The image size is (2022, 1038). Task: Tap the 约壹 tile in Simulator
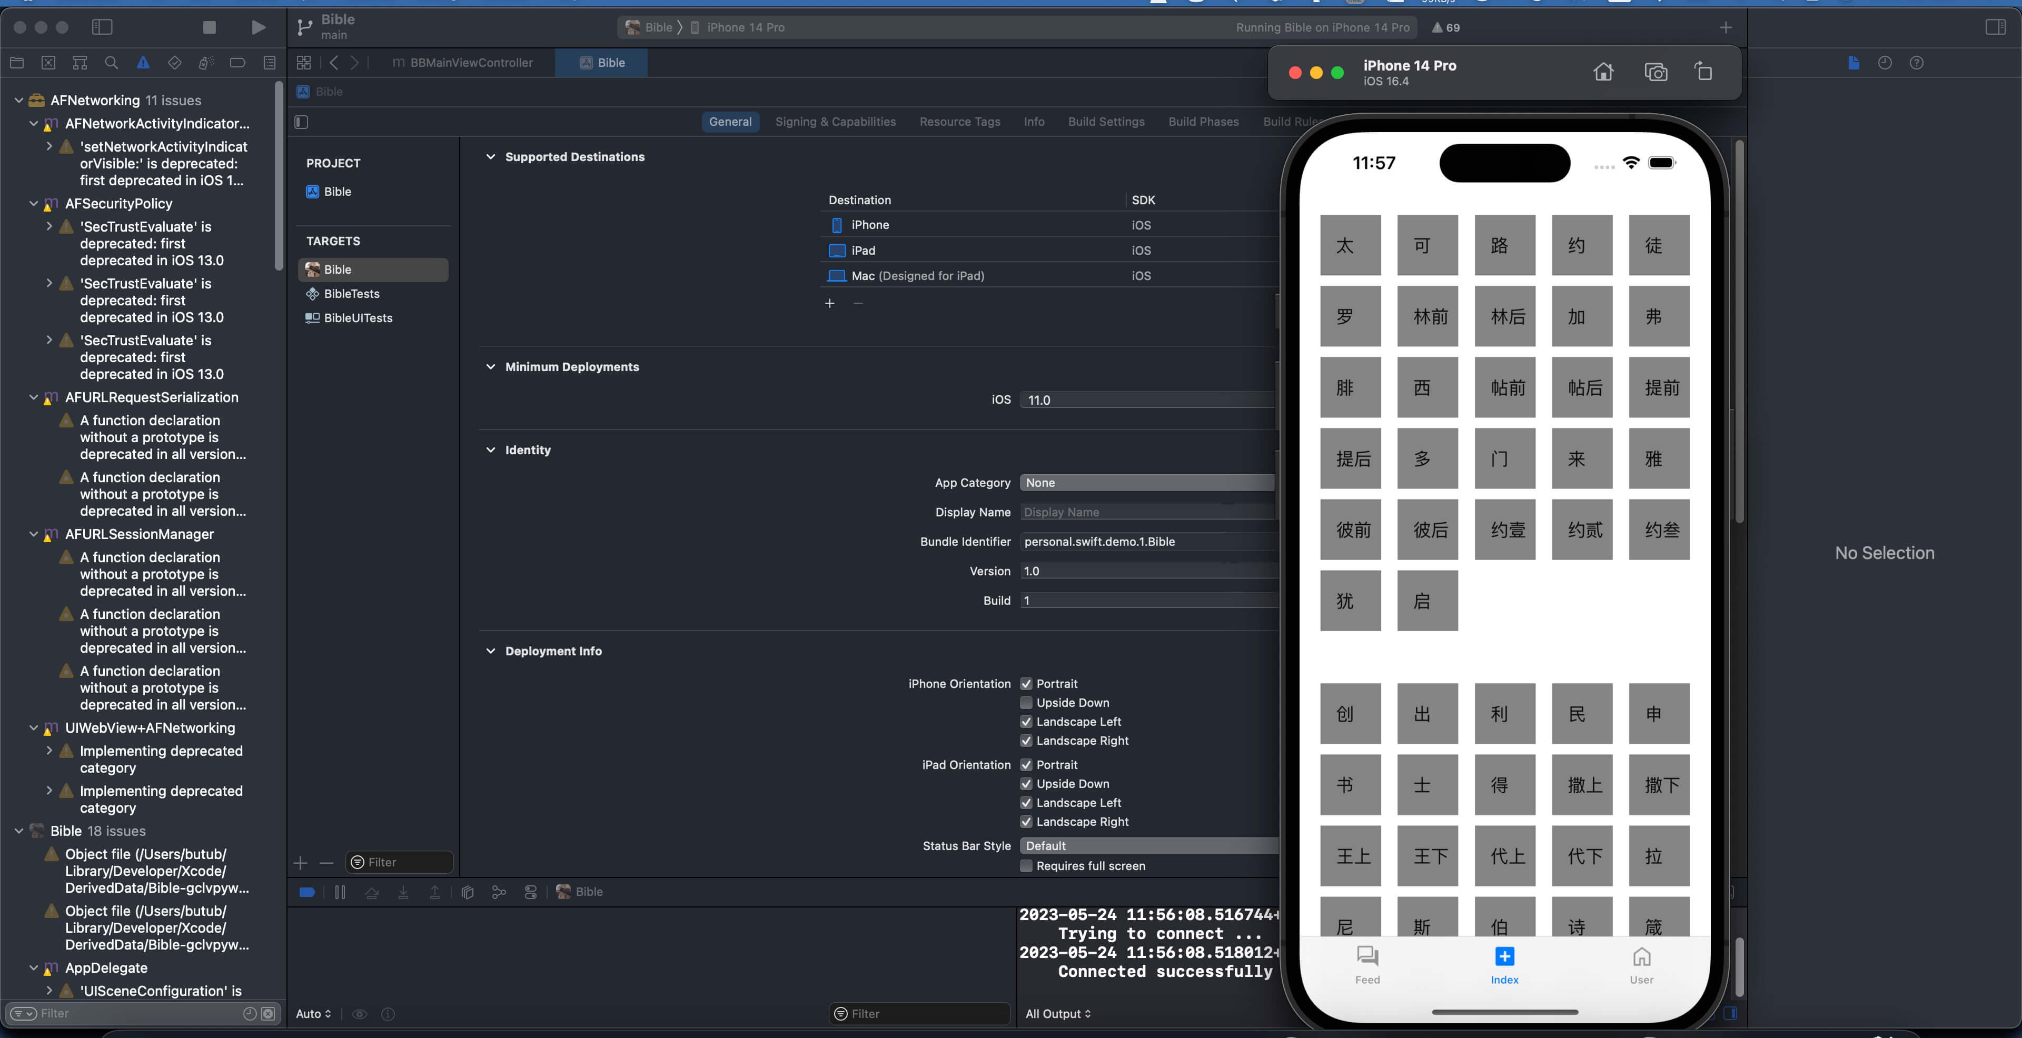click(1505, 530)
